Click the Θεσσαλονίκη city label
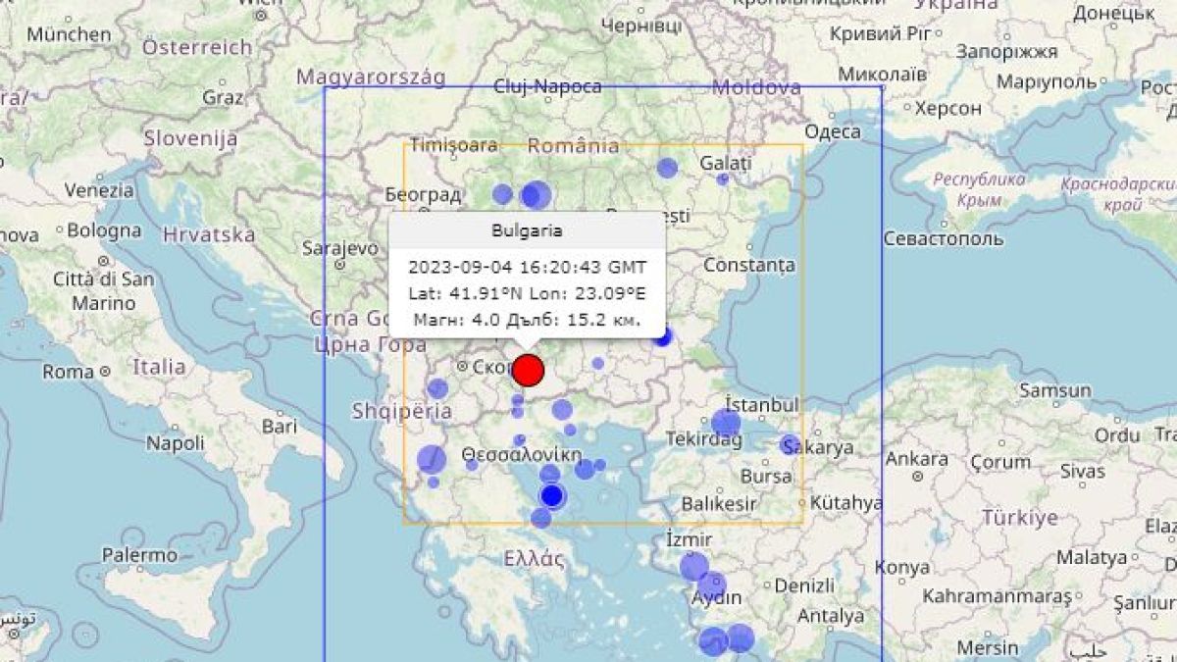The width and height of the screenshot is (1177, 662). [522, 456]
